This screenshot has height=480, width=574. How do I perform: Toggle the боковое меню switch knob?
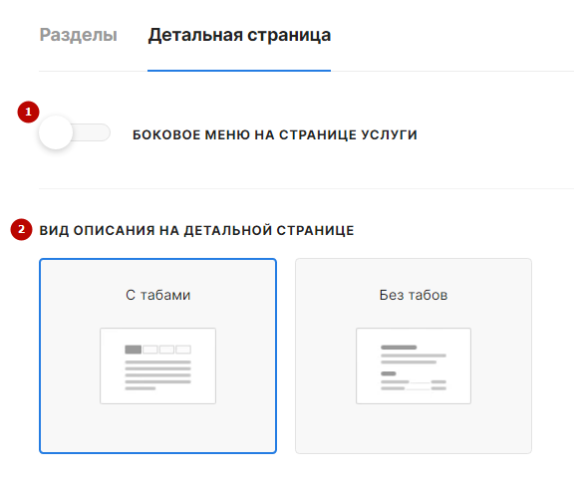pos(56,132)
